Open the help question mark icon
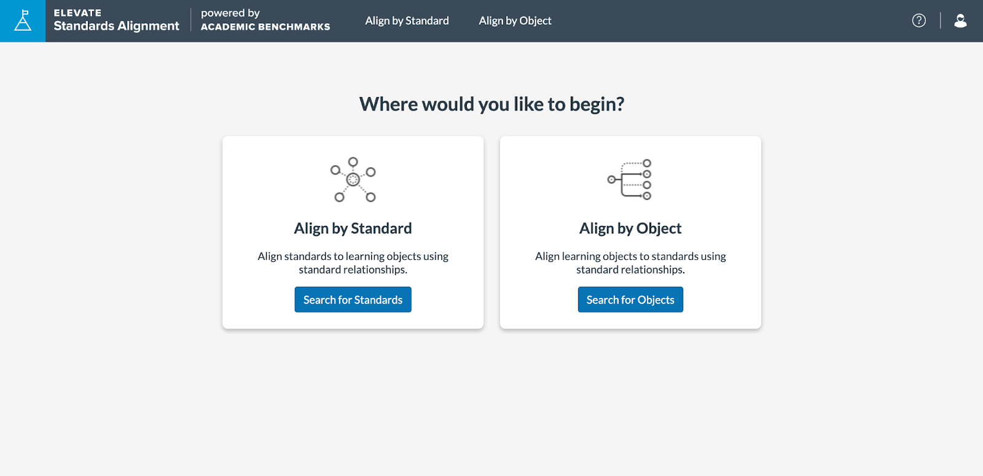The height and width of the screenshot is (476, 983). tap(918, 21)
